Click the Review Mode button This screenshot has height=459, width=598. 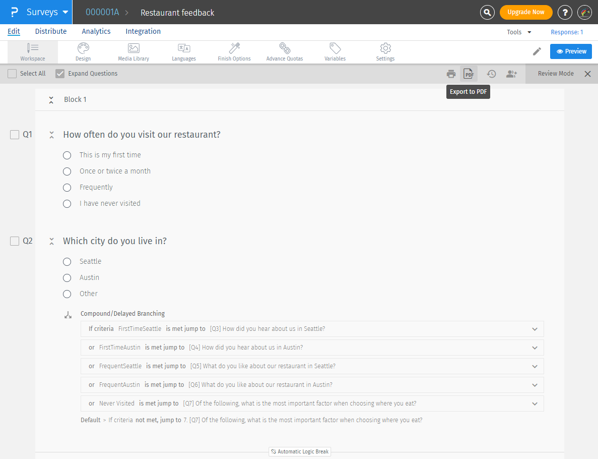(x=555, y=74)
